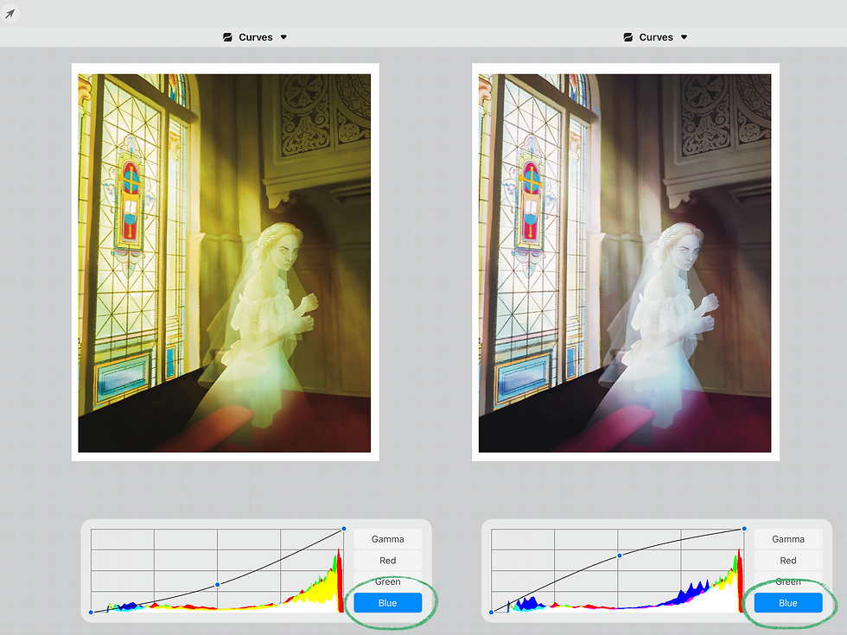Select Red channel in the right curves panel

coord(788,561)
